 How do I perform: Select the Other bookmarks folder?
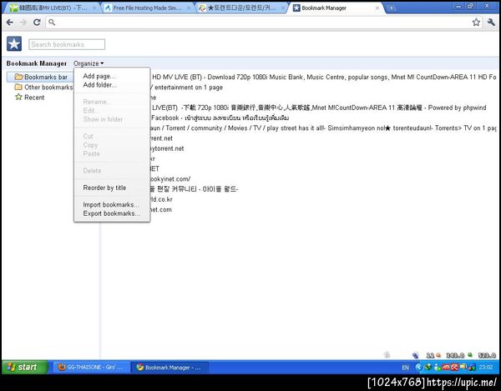pyautogui.click(x=43, y=87)
